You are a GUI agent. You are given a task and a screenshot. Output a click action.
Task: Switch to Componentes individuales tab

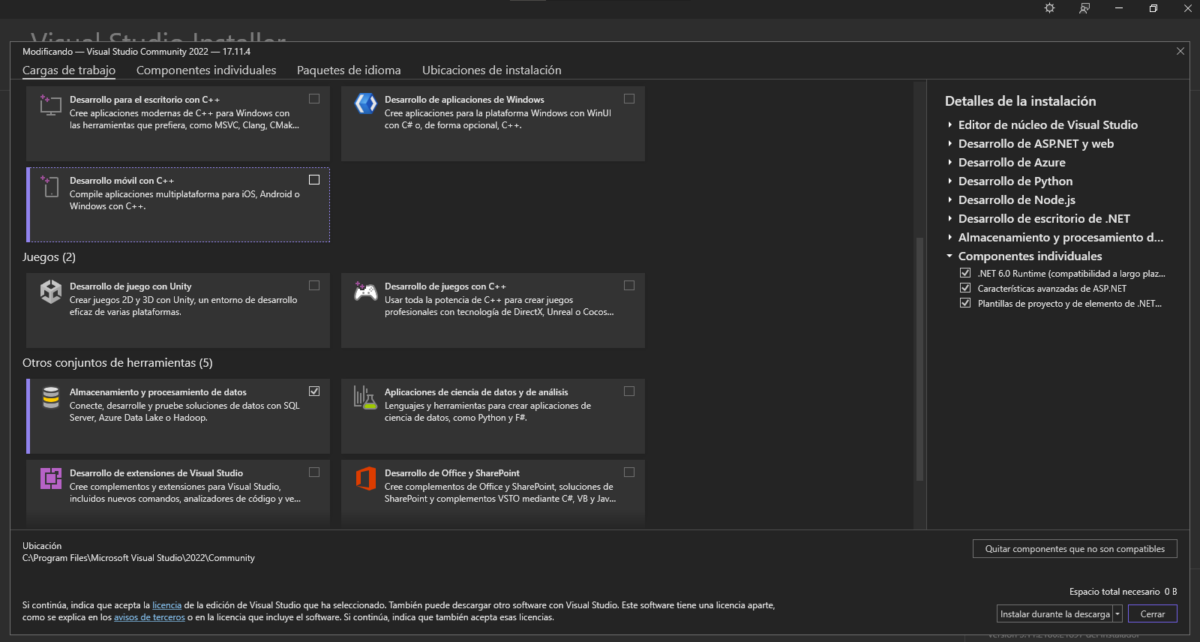point(206,70)
